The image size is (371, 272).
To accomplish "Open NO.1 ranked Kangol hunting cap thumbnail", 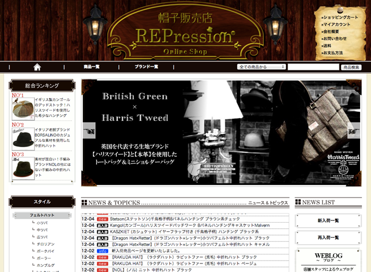I will tap(23, 109).
